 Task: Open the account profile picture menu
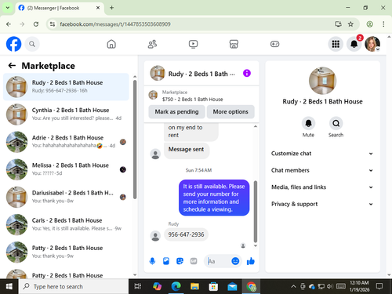[372, 44]
